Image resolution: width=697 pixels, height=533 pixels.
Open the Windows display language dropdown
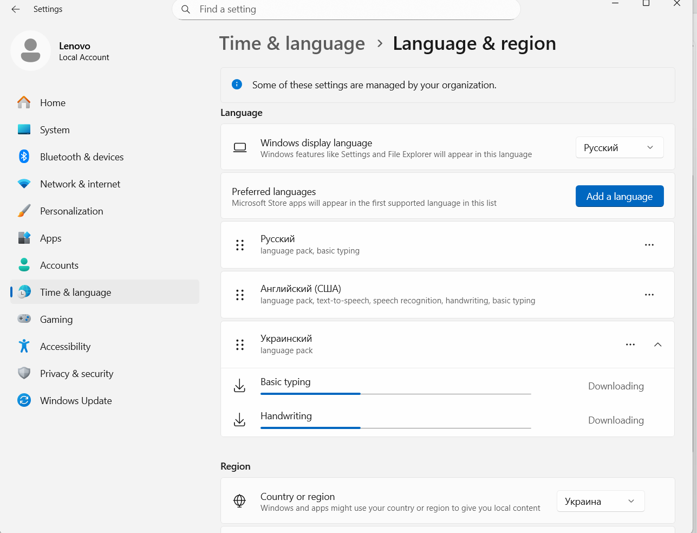pos(620,147)
